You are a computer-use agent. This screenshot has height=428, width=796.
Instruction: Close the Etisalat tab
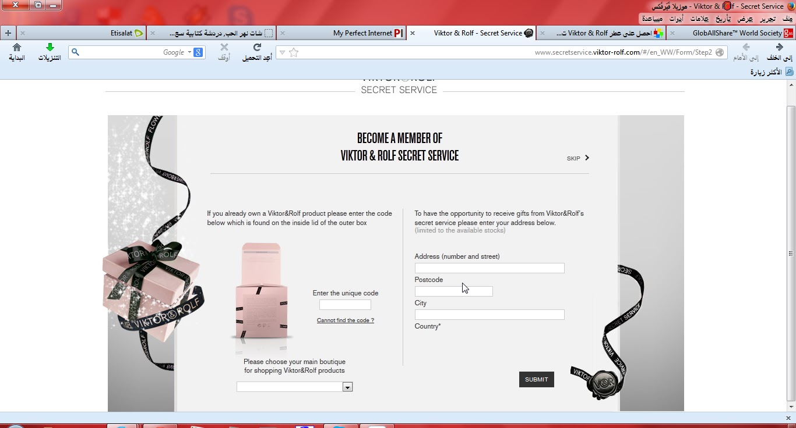coord(22,33)
